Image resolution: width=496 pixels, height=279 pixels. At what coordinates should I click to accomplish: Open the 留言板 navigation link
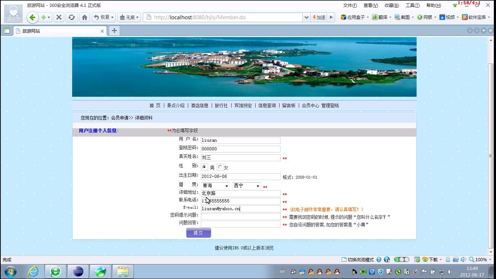[x=289, y=105]
